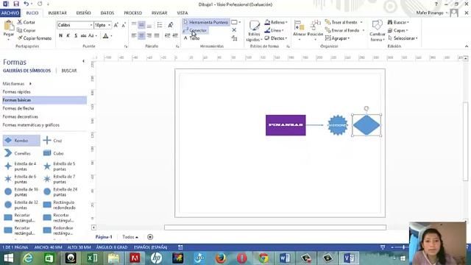Switch to the DATOS tab
This screenshot has height=265, width=471.
coord(107,13)
